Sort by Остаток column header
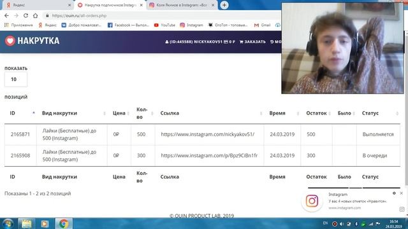The image size is (408, 229). [316, 113]
